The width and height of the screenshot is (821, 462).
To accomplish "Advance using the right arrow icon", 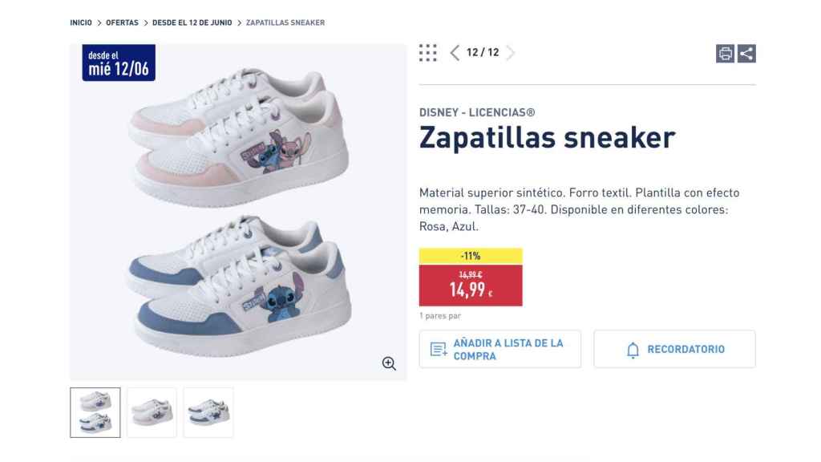I will (x=511, y=52).
